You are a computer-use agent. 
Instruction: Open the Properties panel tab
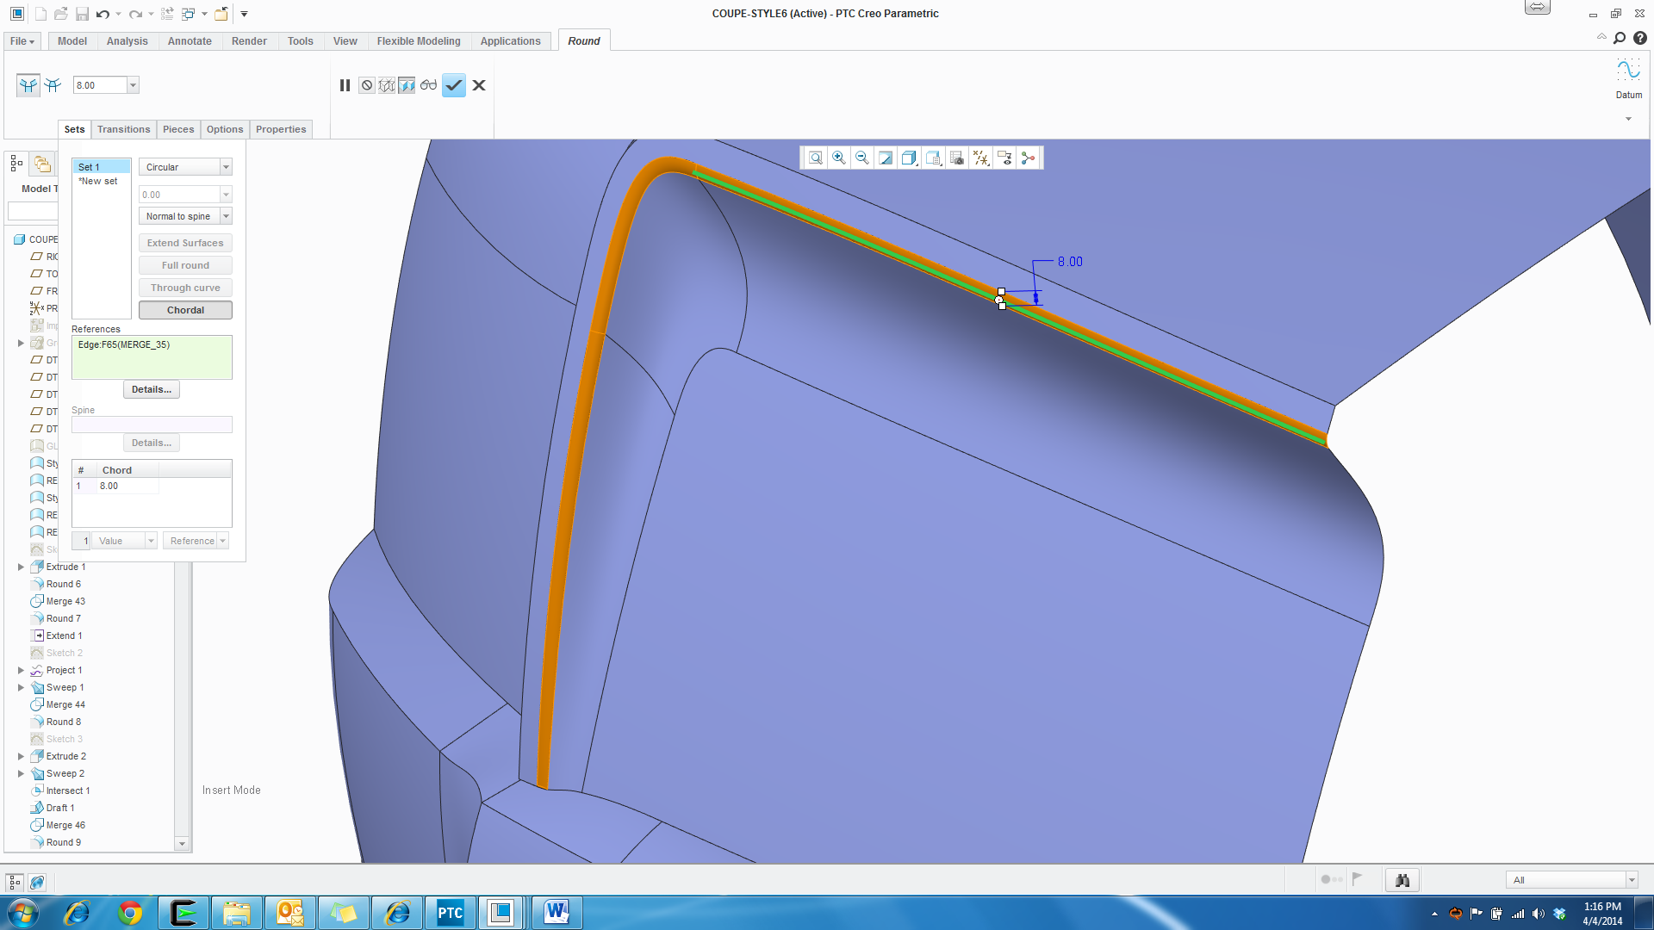pos(281,129)
